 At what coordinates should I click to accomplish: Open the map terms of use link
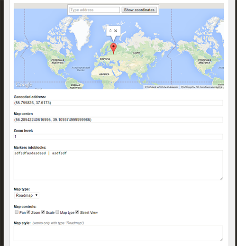161,87
